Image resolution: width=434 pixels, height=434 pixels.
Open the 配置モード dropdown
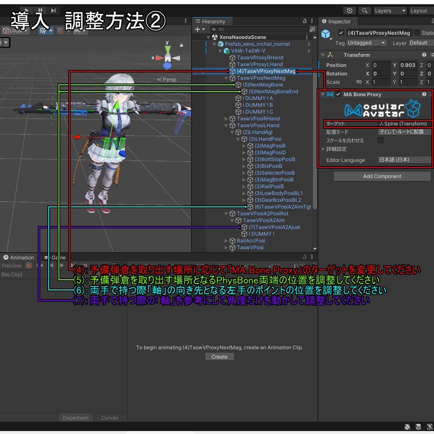point(405,132)
